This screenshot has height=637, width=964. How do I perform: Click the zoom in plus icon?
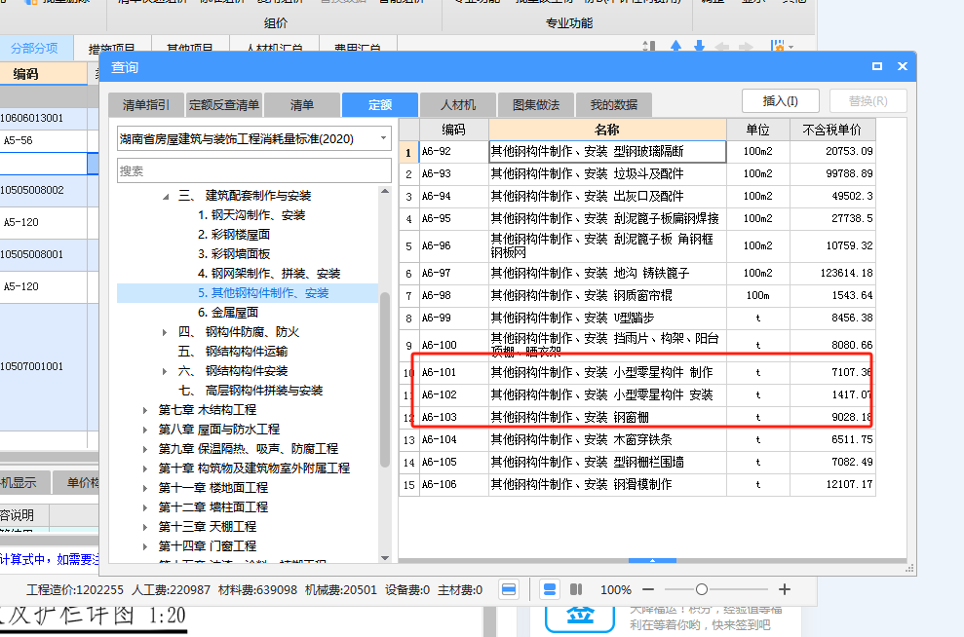(x=785, y=589)
